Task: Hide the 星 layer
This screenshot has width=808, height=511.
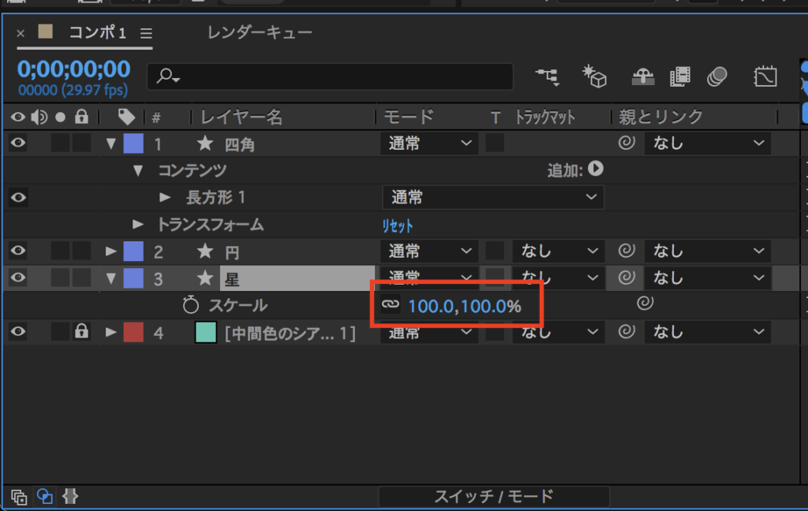Action: [18, 278]
